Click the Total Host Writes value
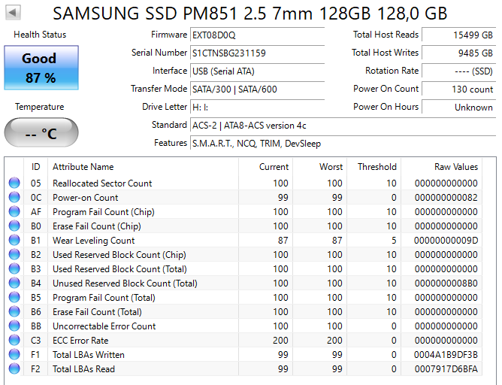The image size is (502, 385). point(458,53)
